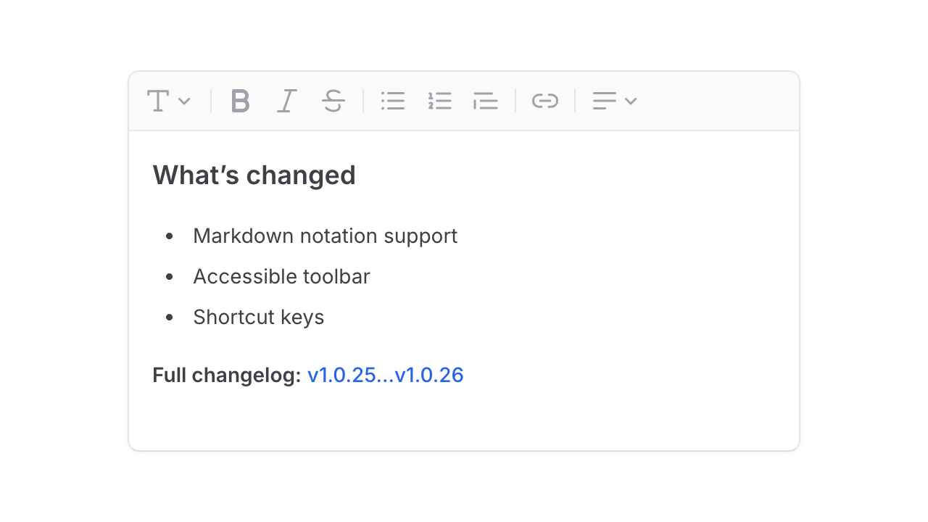928x522 pixels.
Task: Click the 'Shortcut keys' bullet item
Action: pyautogui.click(x=258, y=317)
